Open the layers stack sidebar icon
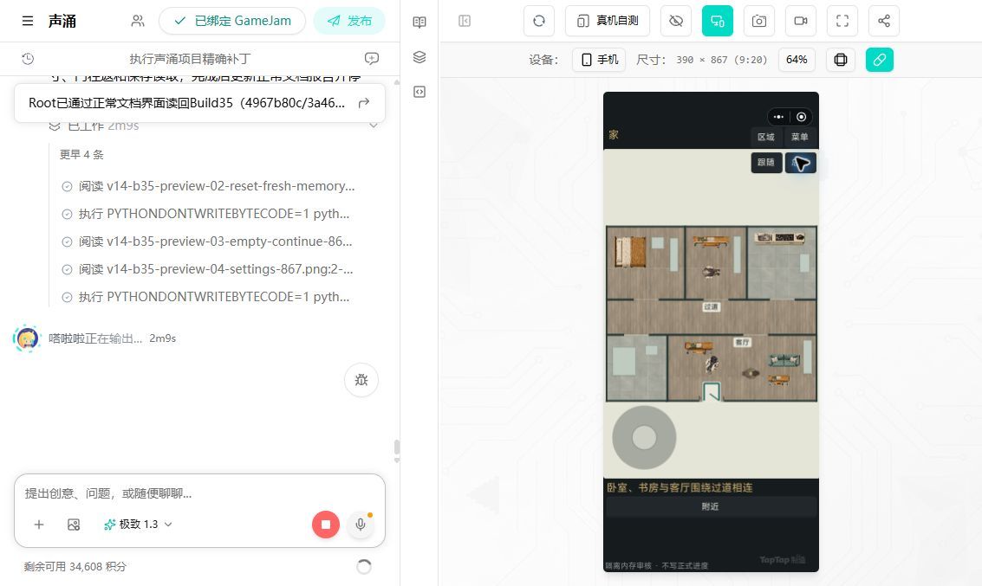 (x=419, y=57)
